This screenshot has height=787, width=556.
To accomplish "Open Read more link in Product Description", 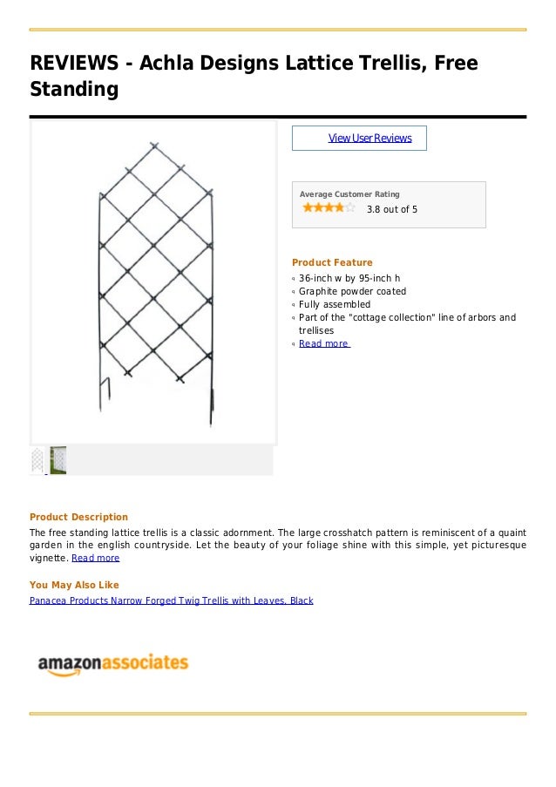I will tap(95, 558).
